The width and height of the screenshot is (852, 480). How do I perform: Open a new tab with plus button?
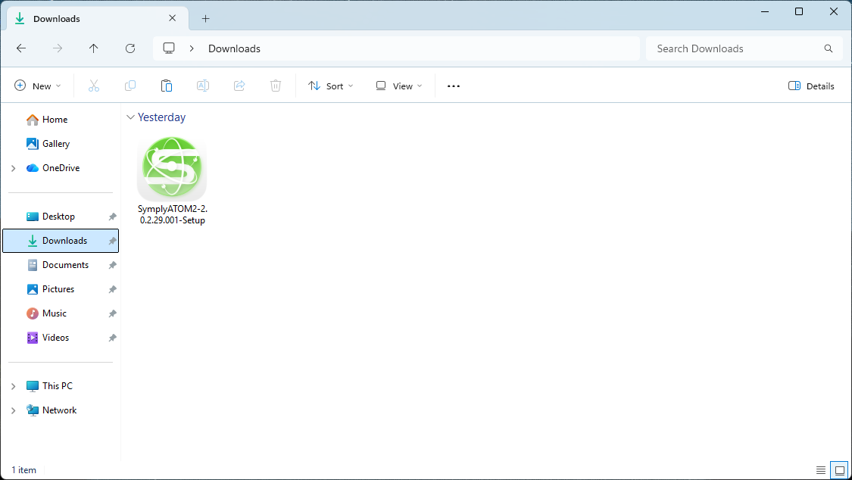click(205, 18)
